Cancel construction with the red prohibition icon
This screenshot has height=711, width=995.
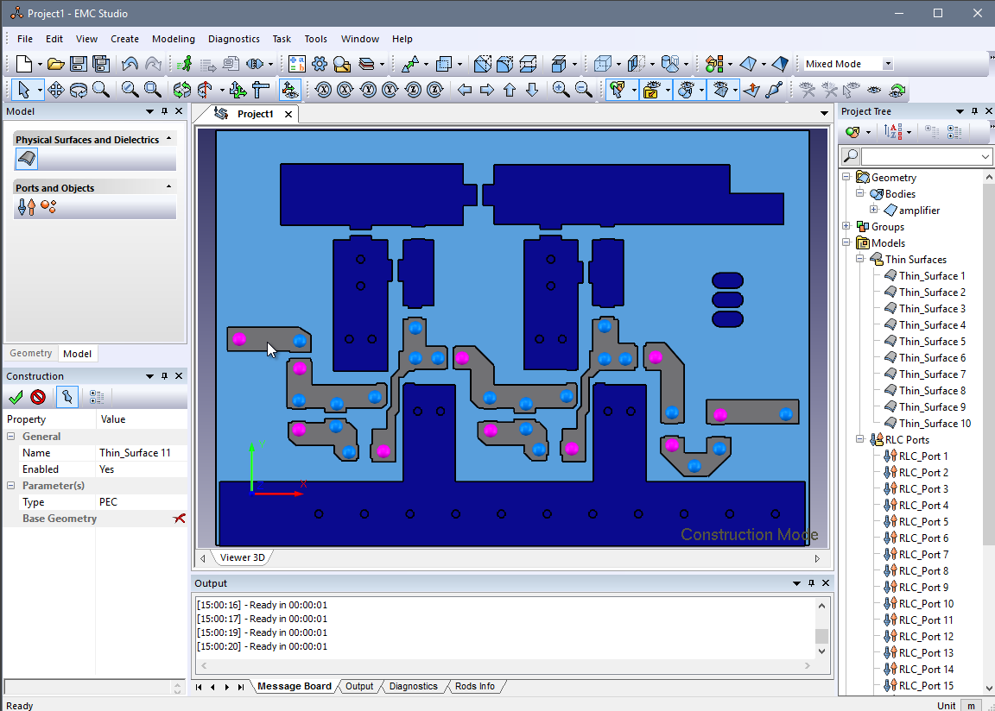click(38, 397)
